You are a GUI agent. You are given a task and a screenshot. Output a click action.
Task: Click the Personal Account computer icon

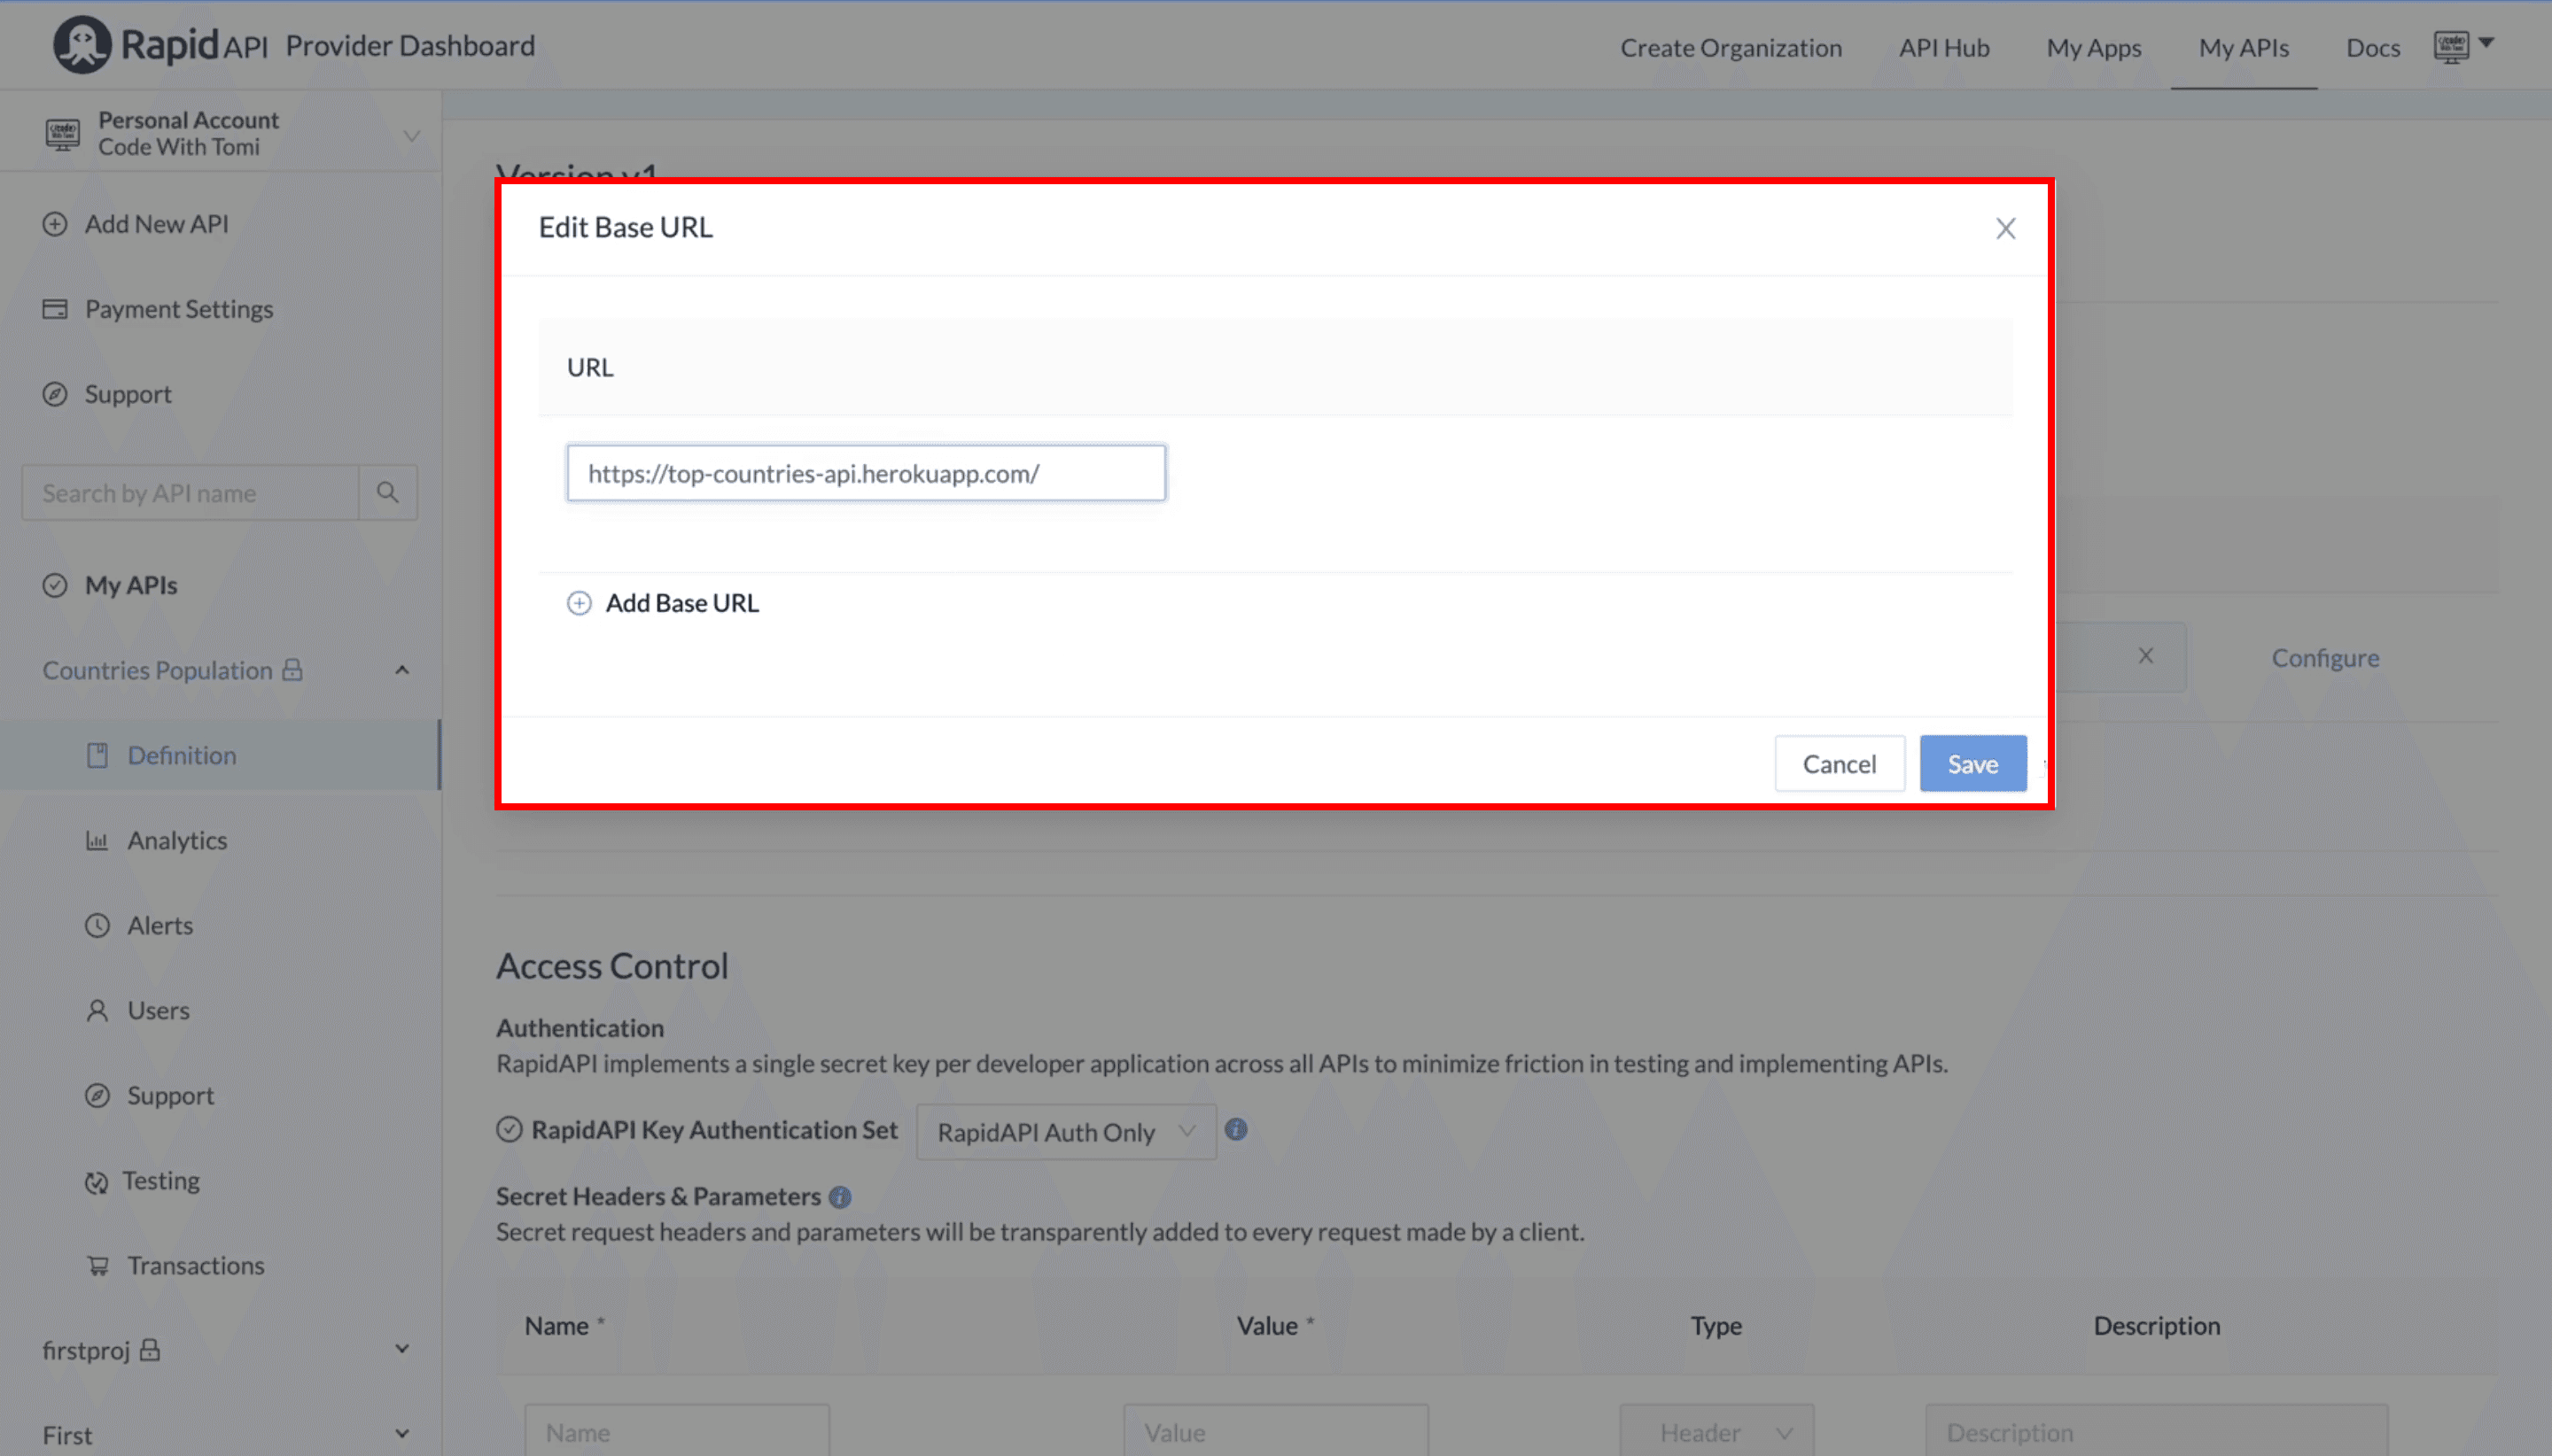point(62,133)
